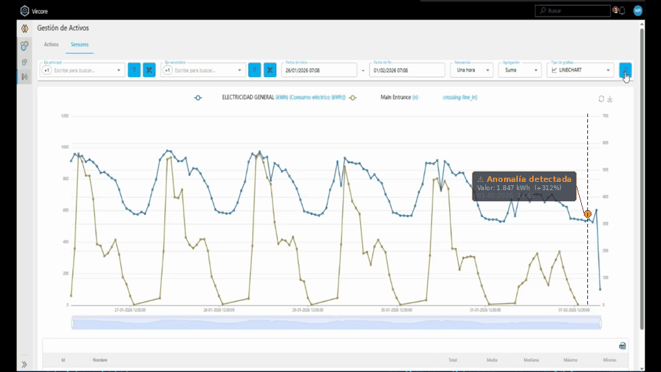661x372 pixels.
Task: Click the Anomalía detectada tooltip
Action: point(524,187)
